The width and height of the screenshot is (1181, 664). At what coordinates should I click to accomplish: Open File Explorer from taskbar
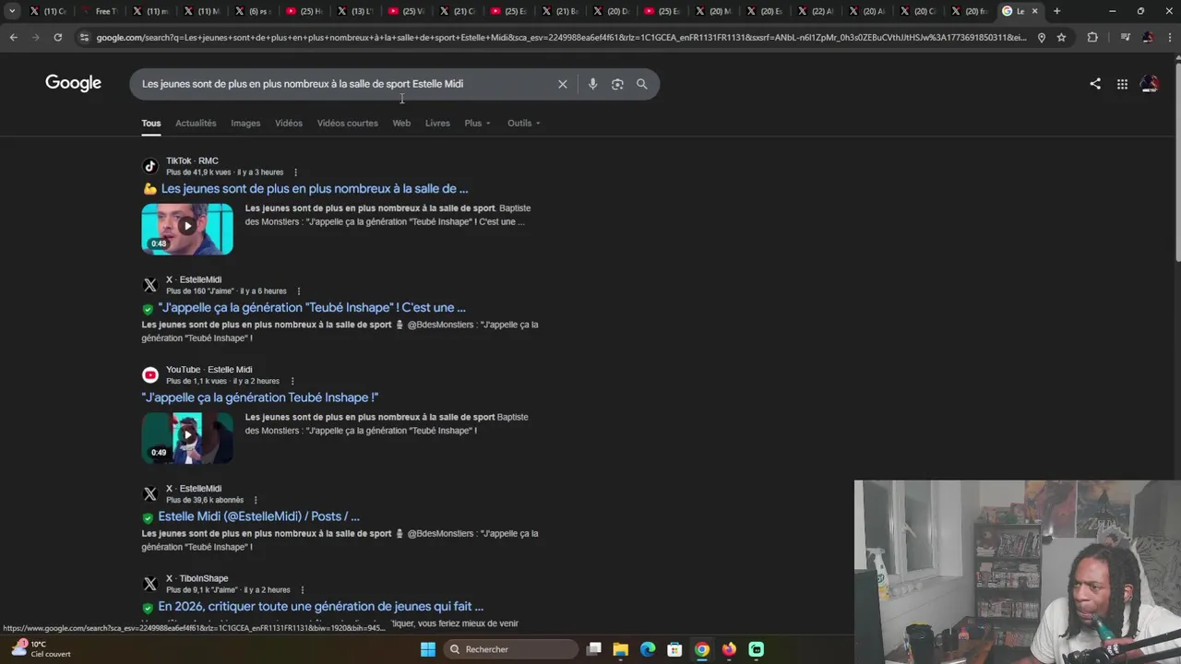click(621, 649)
